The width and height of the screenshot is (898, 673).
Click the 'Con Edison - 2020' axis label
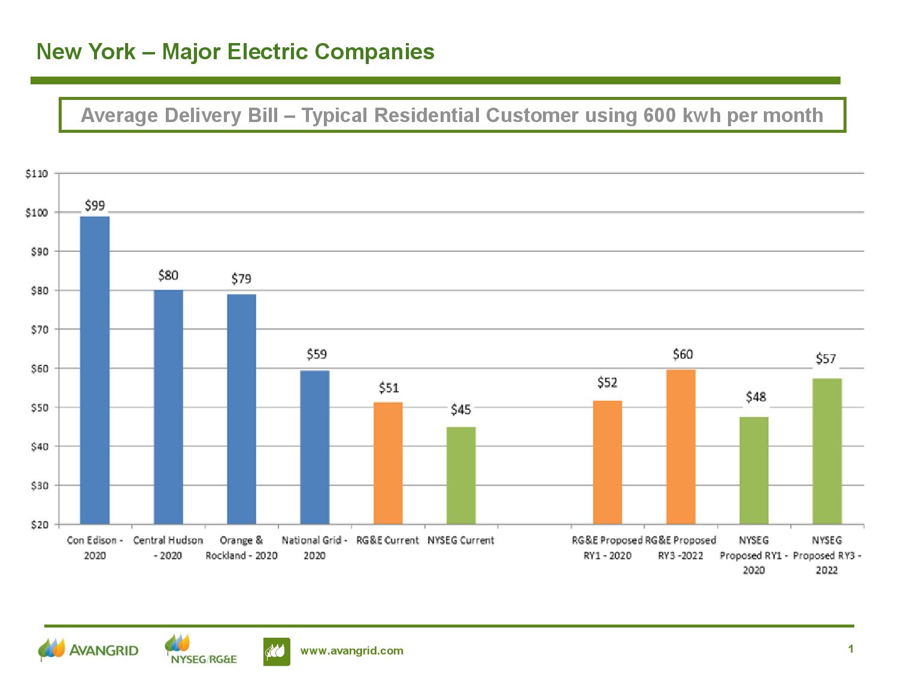tap(95, 548)
